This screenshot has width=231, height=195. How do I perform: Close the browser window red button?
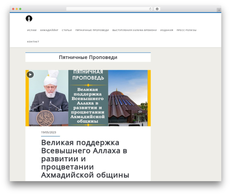click(13, 9)
